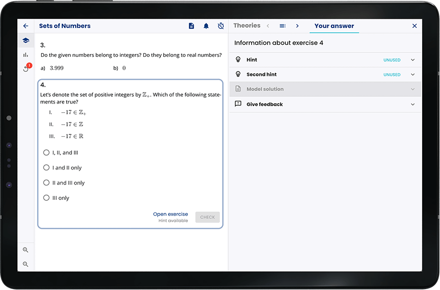Select the 'I, II, and III' radio button
Image resolution: width=440 pixels, height=290 pixels.
point(46,152)
